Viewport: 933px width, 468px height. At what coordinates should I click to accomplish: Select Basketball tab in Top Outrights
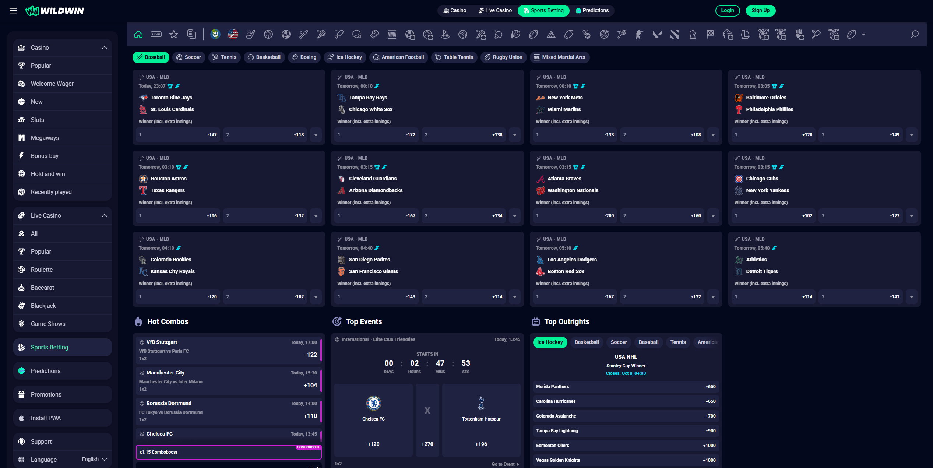tap(587, 342)
